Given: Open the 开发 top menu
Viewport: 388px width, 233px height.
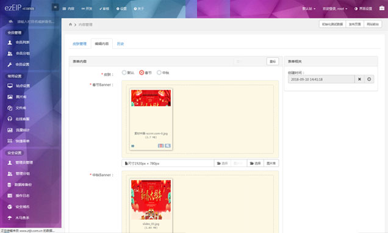Looking at the screenshot, I should [x=87, y=9].
